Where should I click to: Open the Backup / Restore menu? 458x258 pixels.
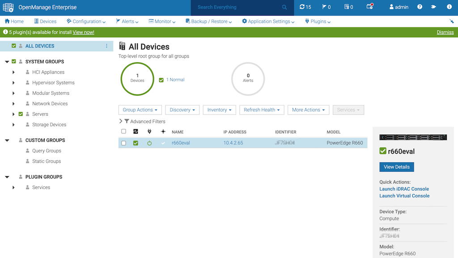208,21
